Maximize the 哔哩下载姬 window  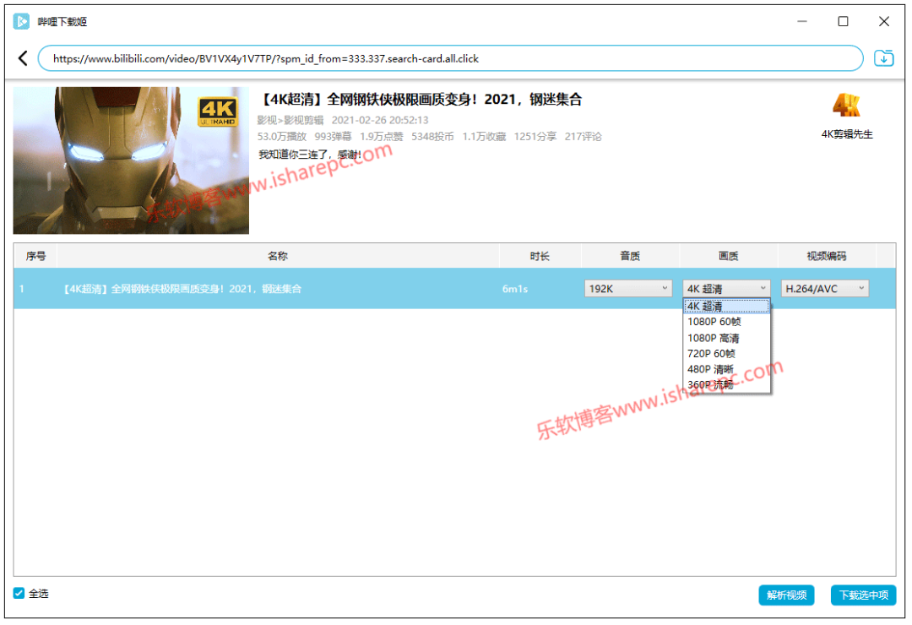click(843, 21)
